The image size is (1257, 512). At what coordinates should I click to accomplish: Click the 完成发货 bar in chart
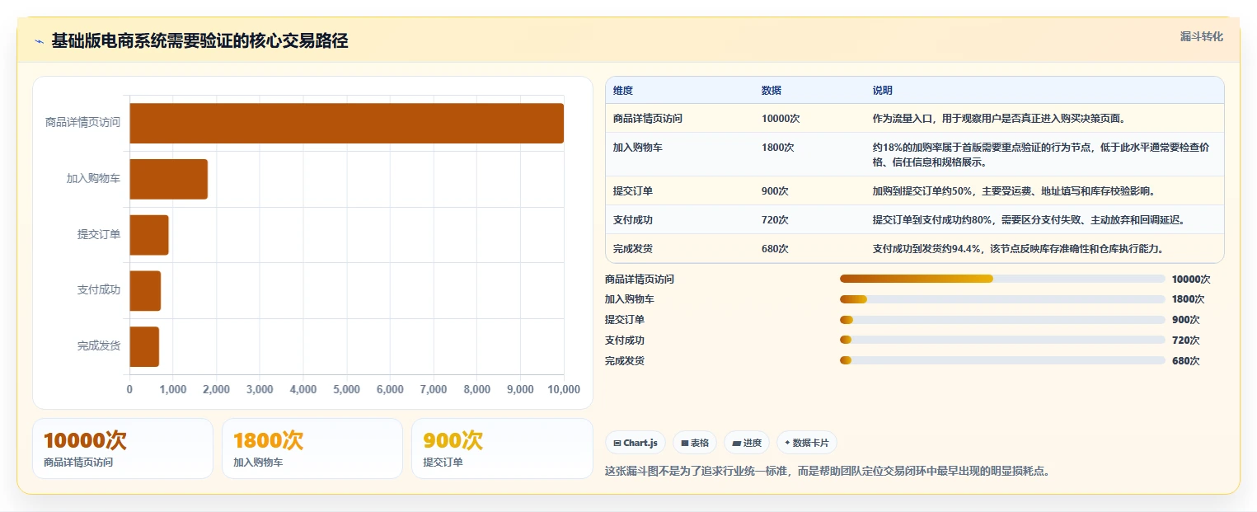pos(144,346)
